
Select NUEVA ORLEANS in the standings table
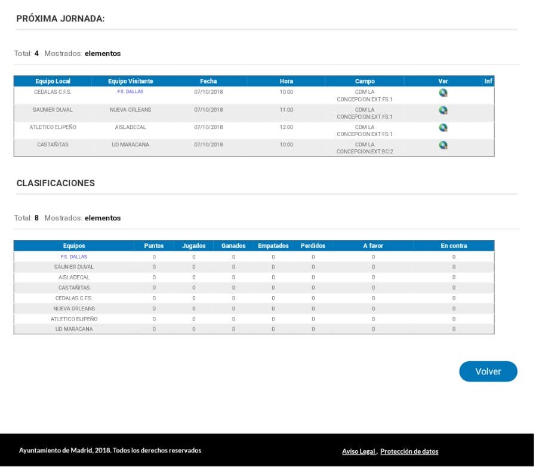(x=74, y=309)
